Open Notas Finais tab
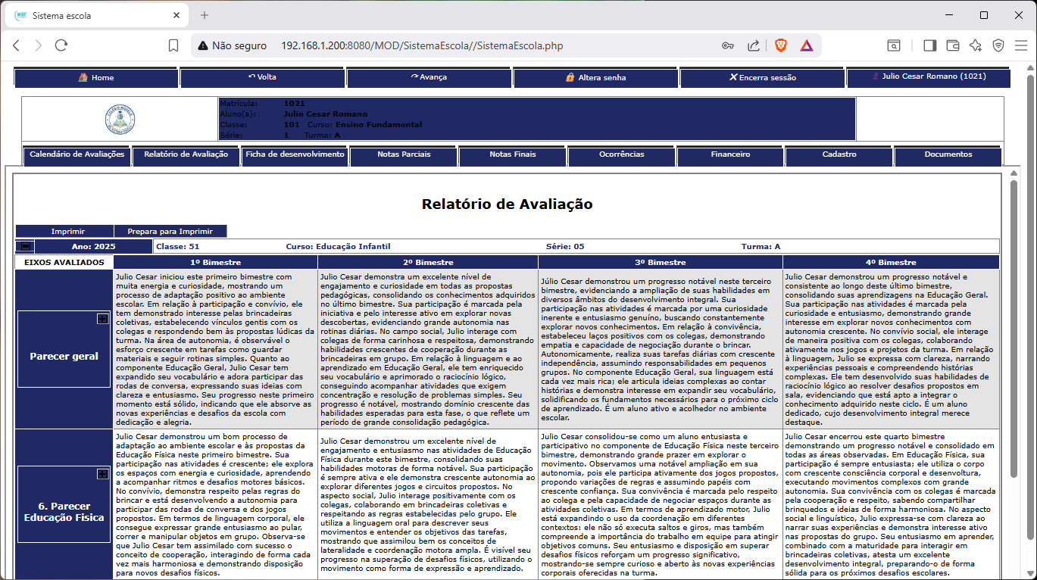 coord(513,156)
